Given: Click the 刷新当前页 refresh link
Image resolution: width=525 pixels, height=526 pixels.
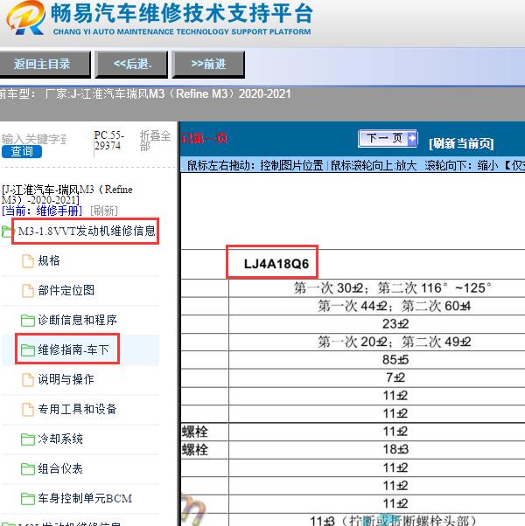Looking at the screenshot, I should pos(461,143).
